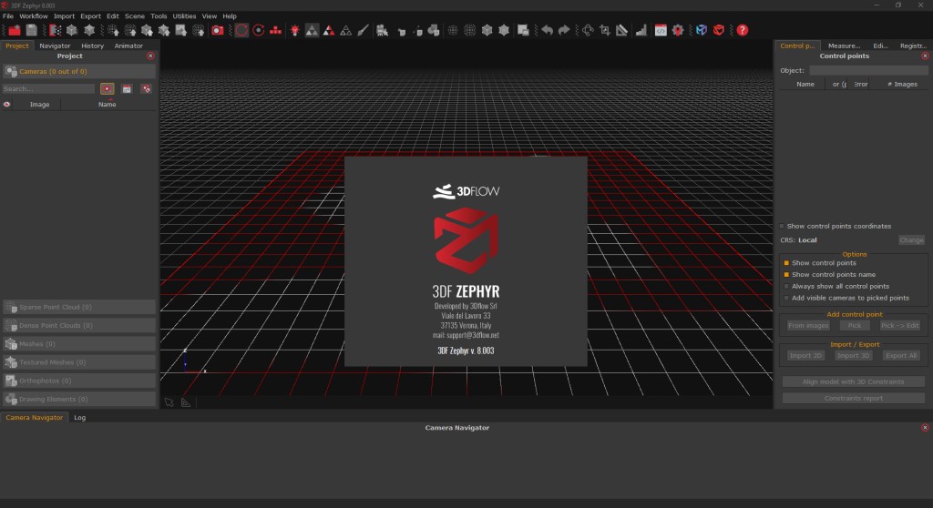Click the blue cube icon in toolbar

(702, 30)
